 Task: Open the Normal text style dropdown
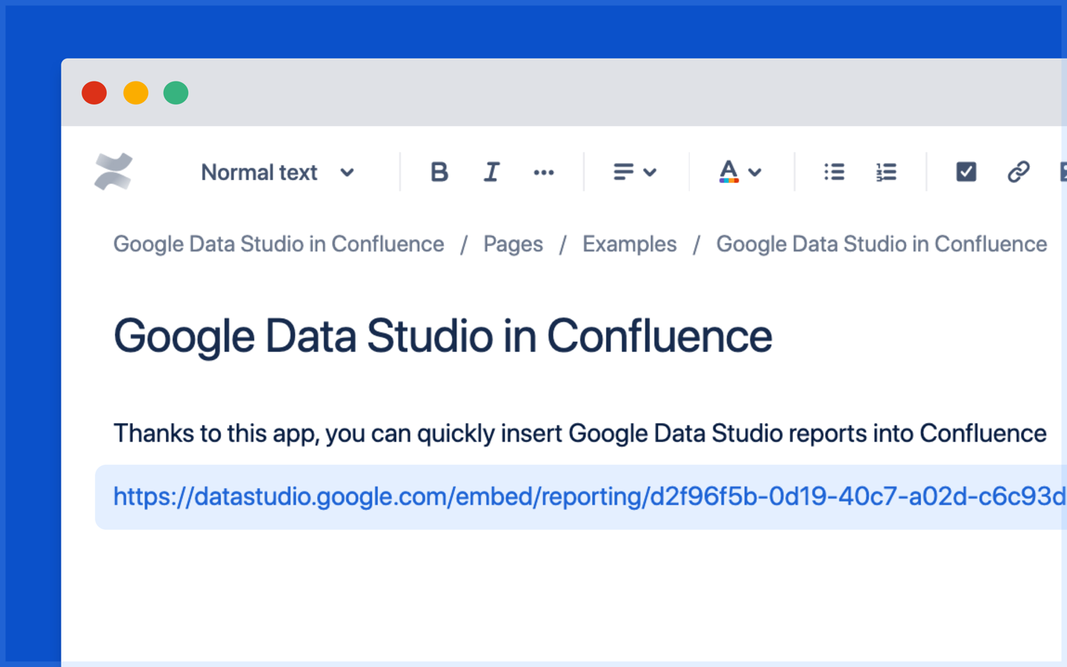tap(277, 173)
